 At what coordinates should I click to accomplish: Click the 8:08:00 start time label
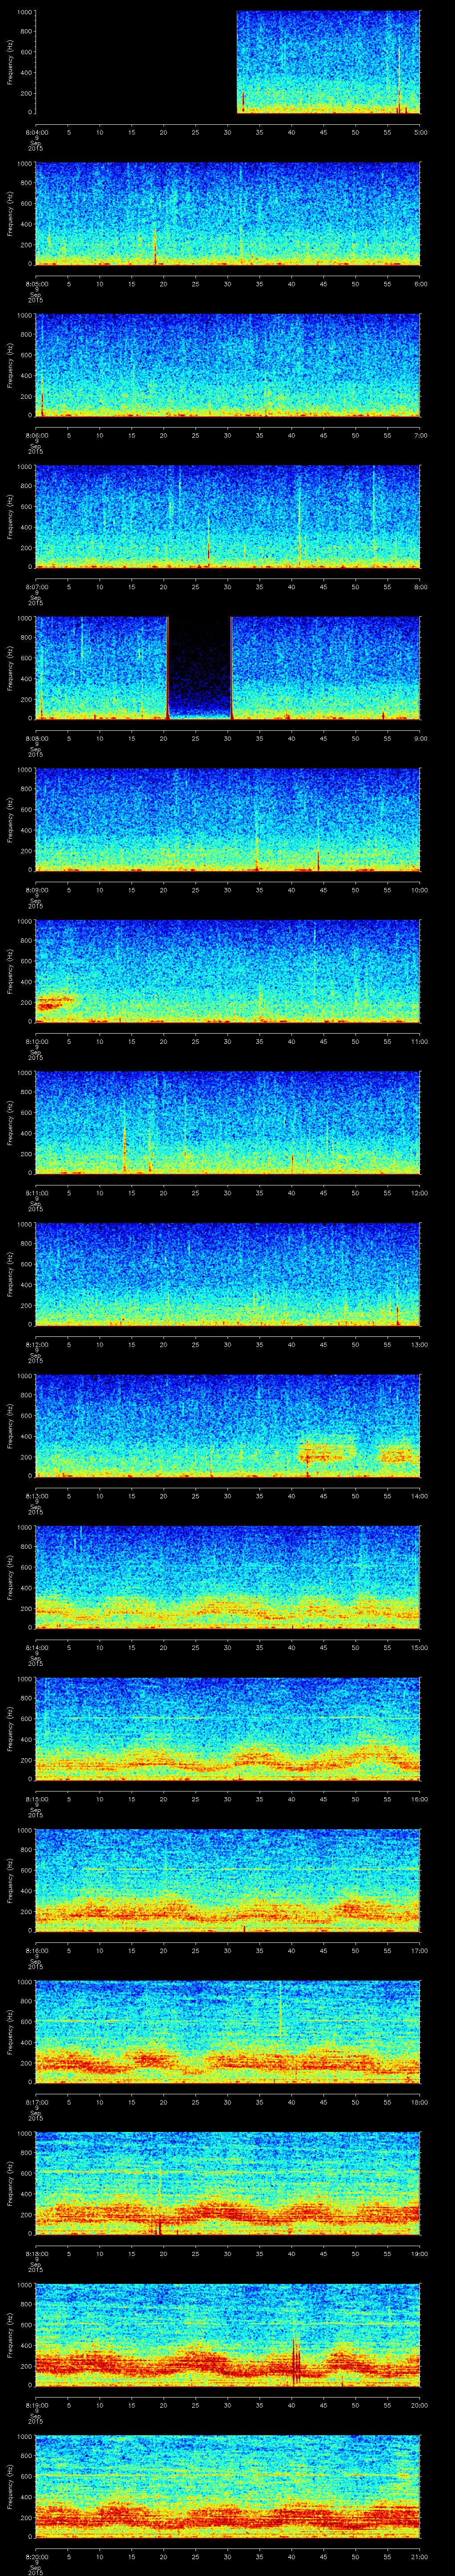pyautogui.click(x=36, y=738)
